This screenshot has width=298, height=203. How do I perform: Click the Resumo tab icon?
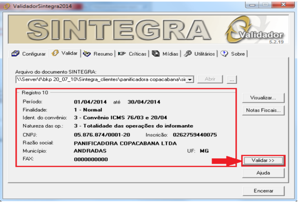tap(87, 54)
